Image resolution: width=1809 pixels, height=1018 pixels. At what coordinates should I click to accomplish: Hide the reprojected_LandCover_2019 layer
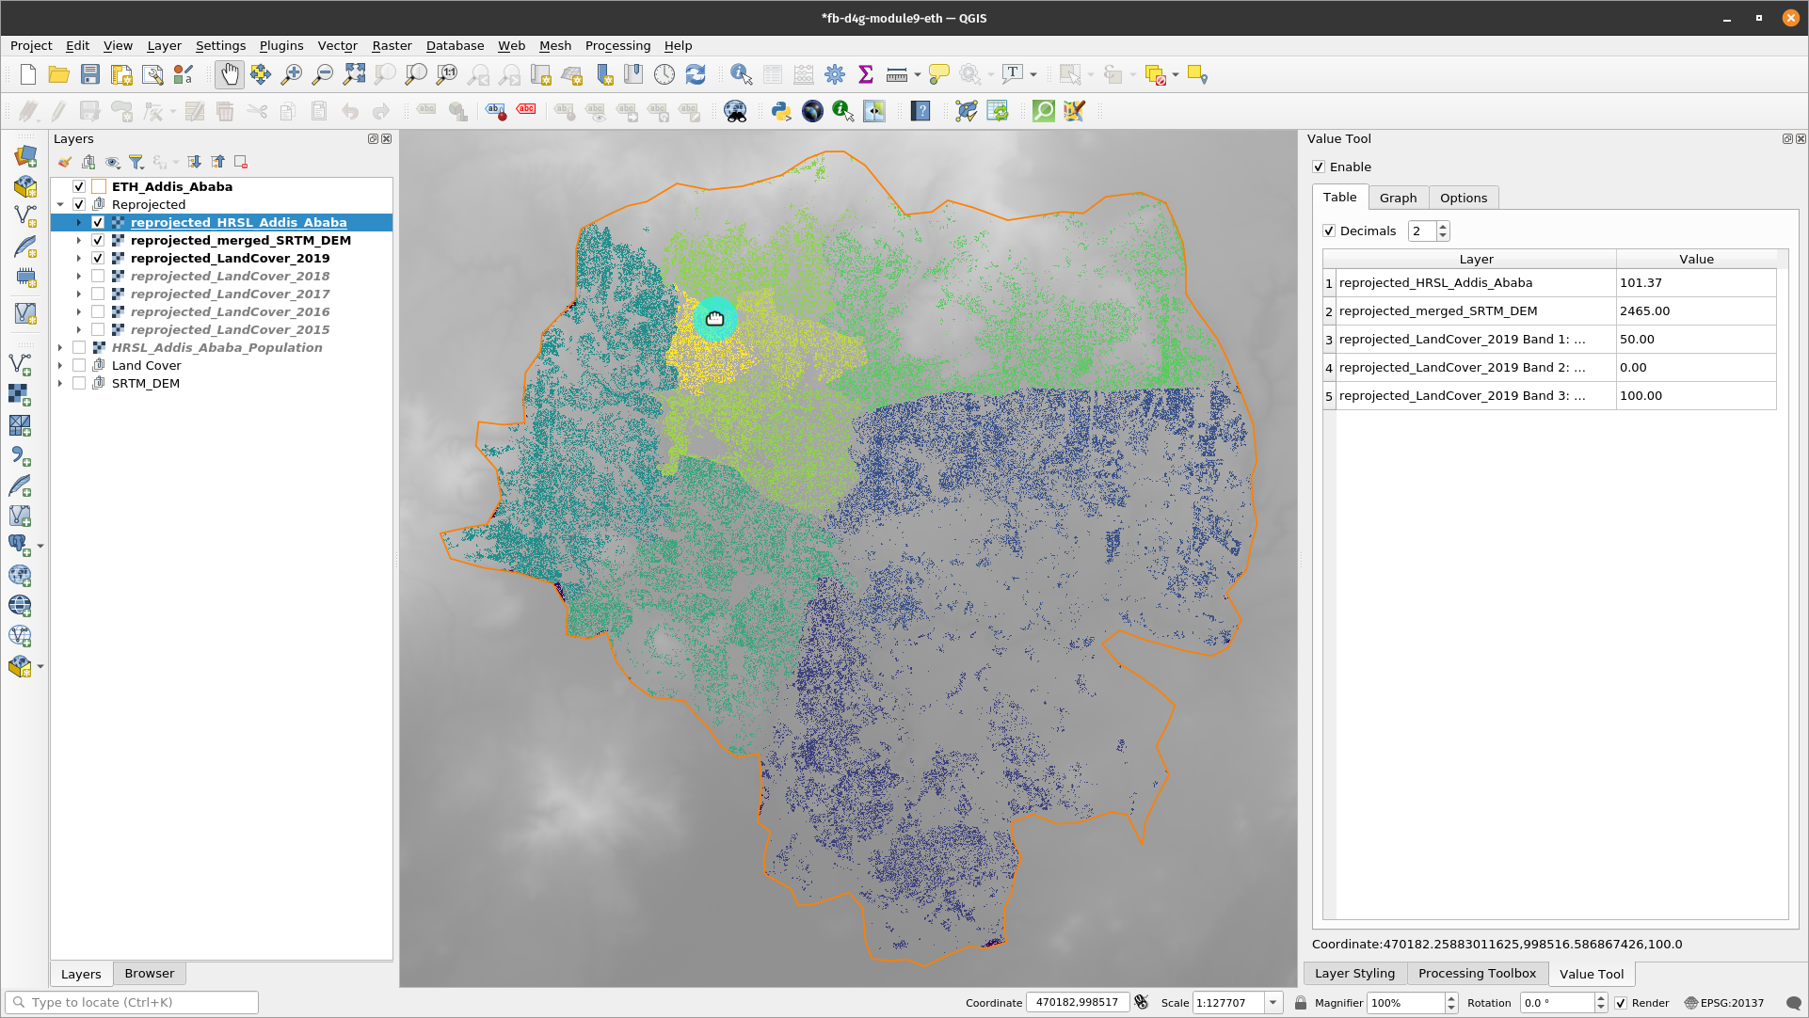tap(98, 258)
